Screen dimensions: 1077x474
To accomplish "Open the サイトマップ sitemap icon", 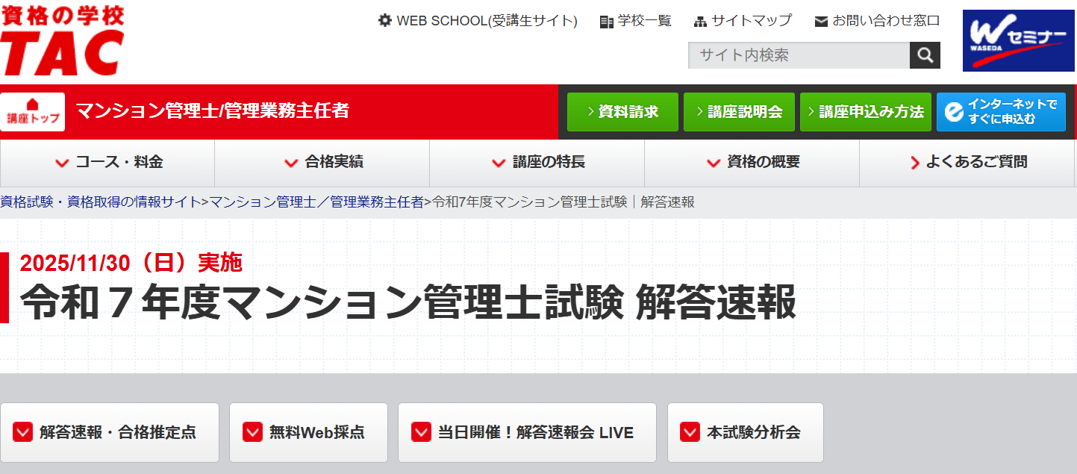I will [700, 21].
